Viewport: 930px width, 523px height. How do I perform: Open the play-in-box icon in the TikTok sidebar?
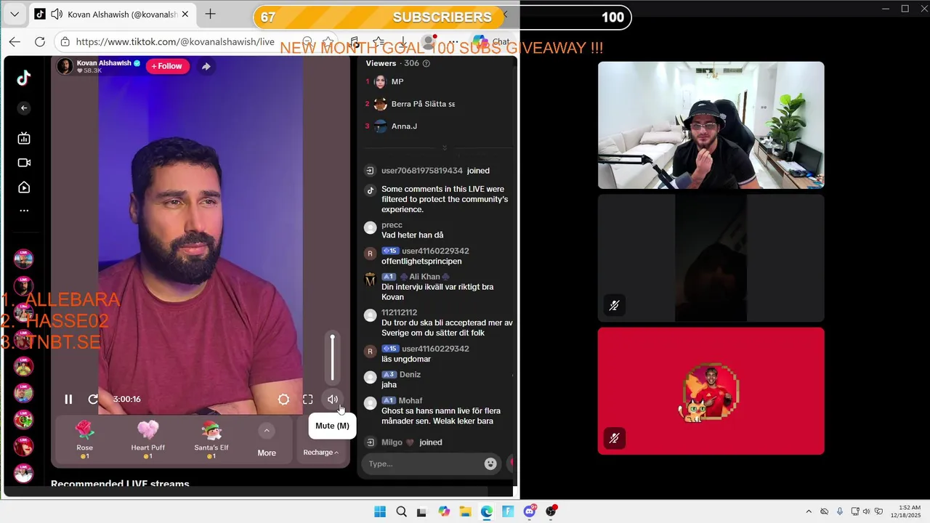[x=24, y=187]
